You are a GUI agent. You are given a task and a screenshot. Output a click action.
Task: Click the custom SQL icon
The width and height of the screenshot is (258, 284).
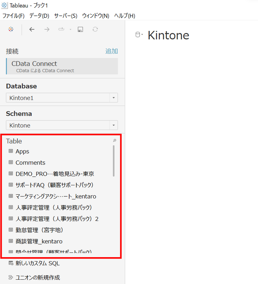point(11,263)
